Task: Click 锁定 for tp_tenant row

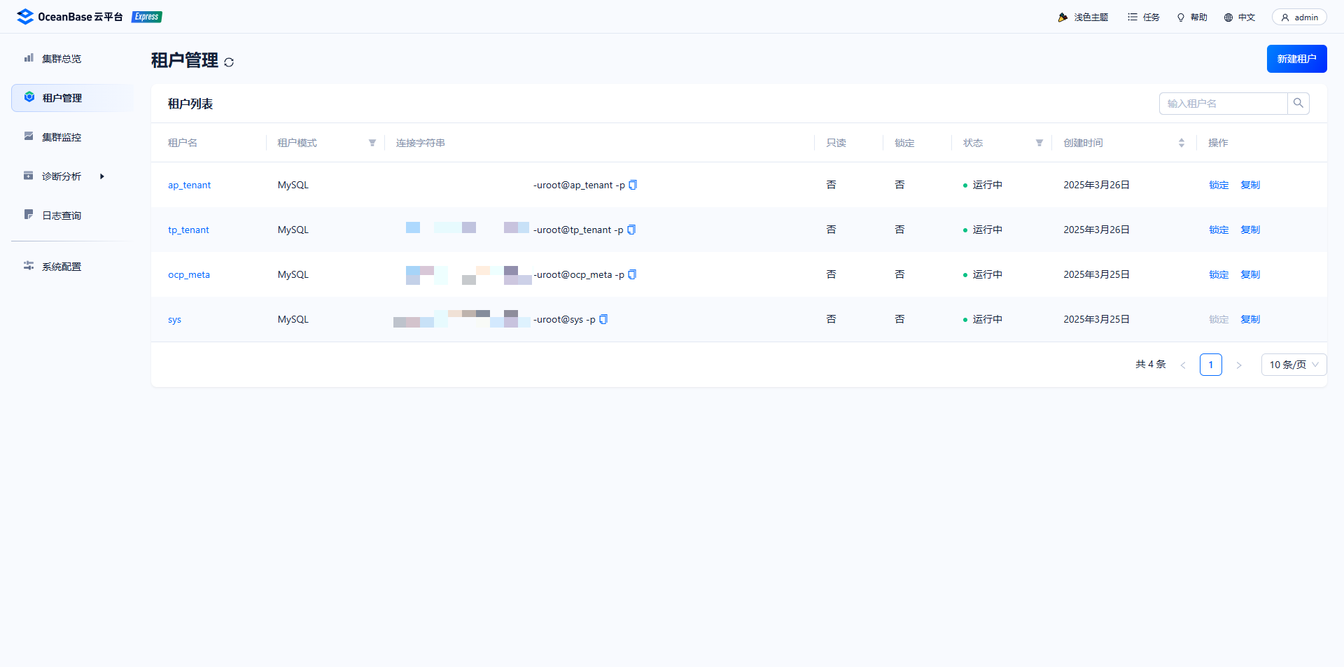Action: pyautogui.click(x=1219, y=230)
